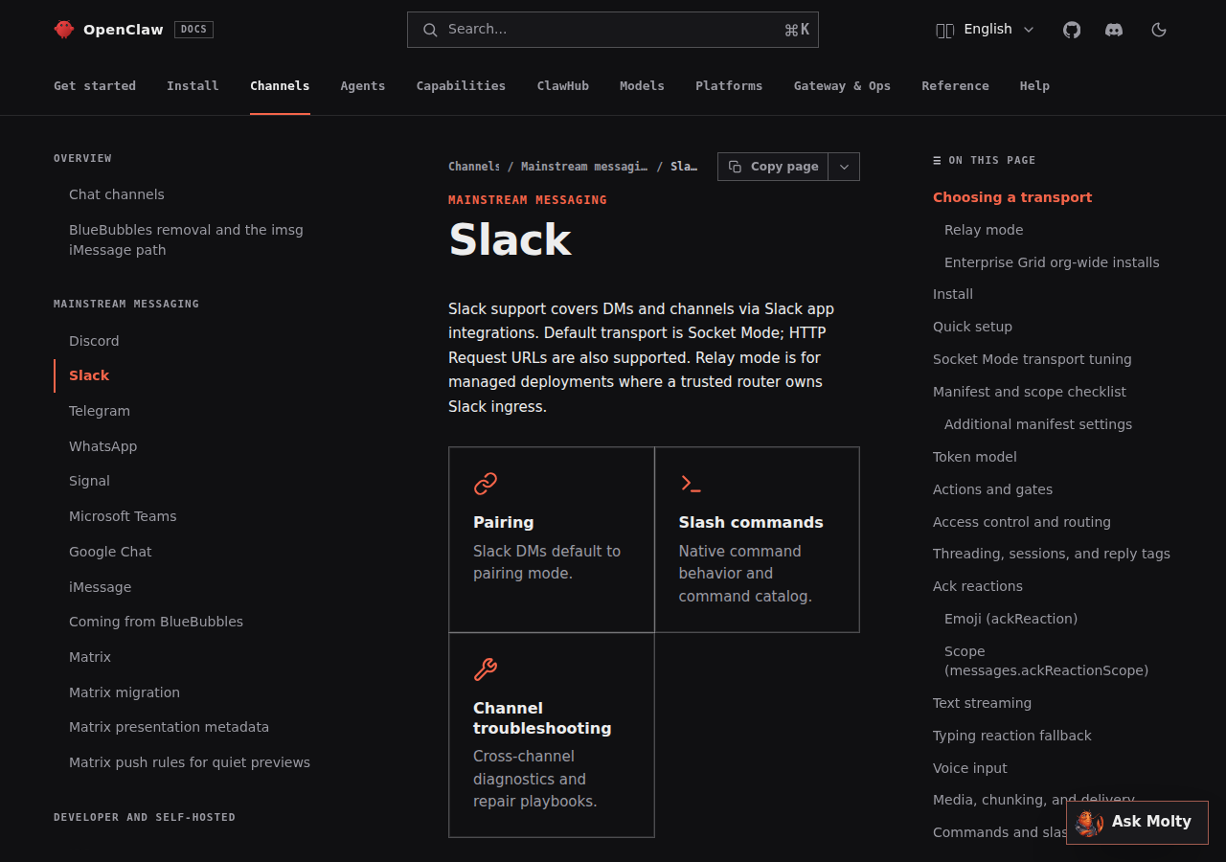Select the Channels tab
1226x862 pixels.
coord(280,86)
